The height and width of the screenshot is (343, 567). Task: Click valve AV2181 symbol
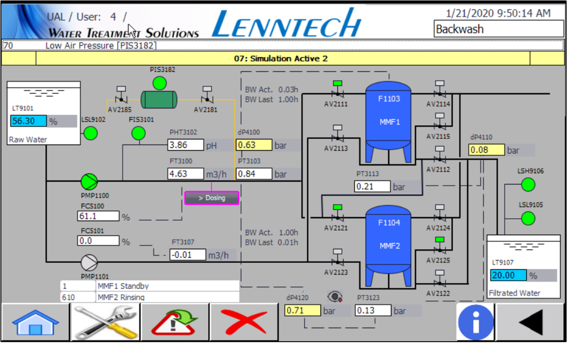pos(206,95)
